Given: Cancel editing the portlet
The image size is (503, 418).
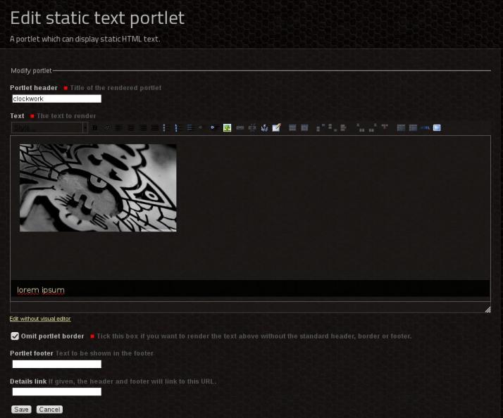Looking at the screenshot, I should point(49,410).
